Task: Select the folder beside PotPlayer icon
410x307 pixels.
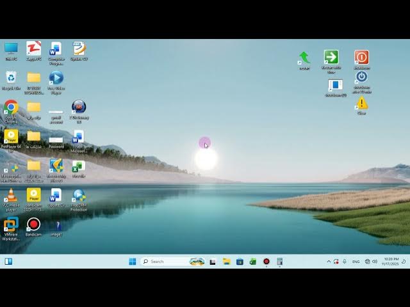Action: pyautogui.click(x=34, y=139)
